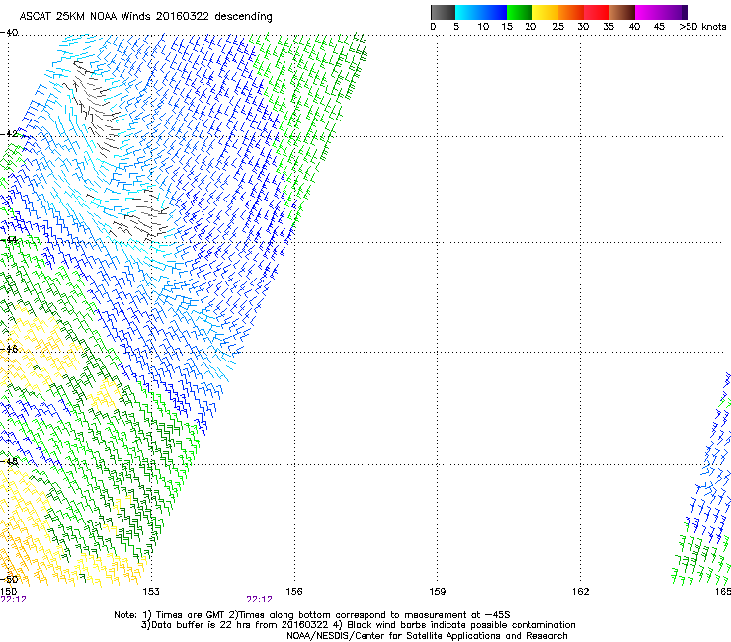Image resolution: width=731 pixels, height=642 pixels.
Task: Click the 162 longitude axis label
Action: [581, 592]
